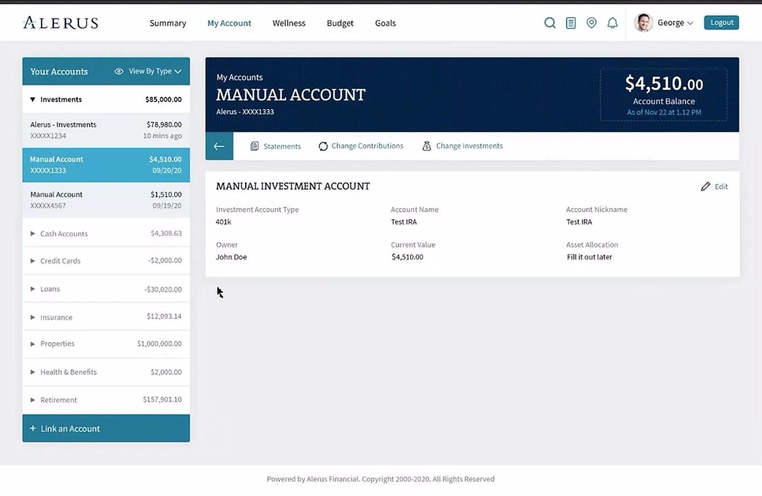Screen dimensions: 762x496
Task: Click the MANUAL ACCOUNT heading
Action: click(x=291, y=95)
